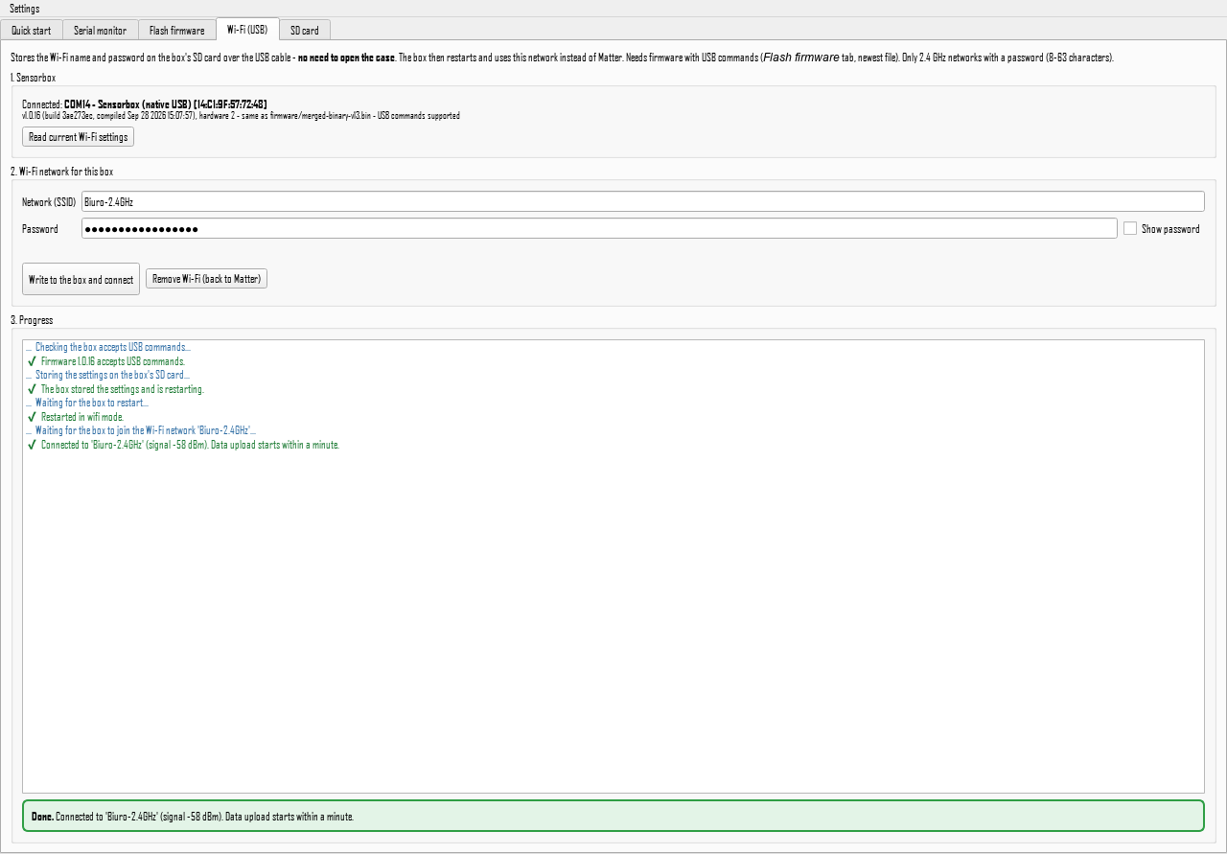
Task: Click checkmark beside Restarted in wifi mode
Action: pos(32,417)
